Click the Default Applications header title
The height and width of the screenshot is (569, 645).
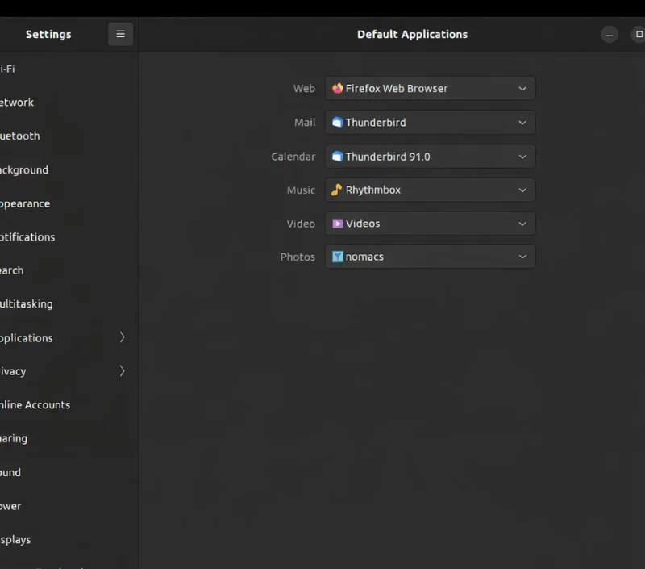click(x=412, y=34)
